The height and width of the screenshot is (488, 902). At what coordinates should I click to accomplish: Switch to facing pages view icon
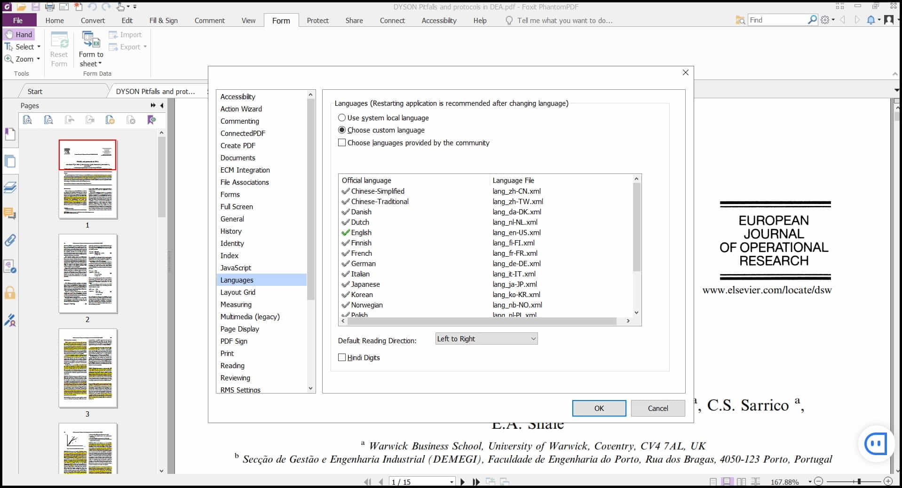point(741,482)
